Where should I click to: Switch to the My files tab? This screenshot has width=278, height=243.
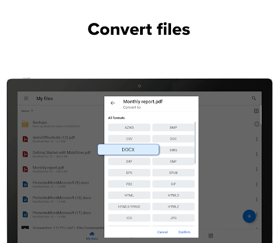[92, 236]
